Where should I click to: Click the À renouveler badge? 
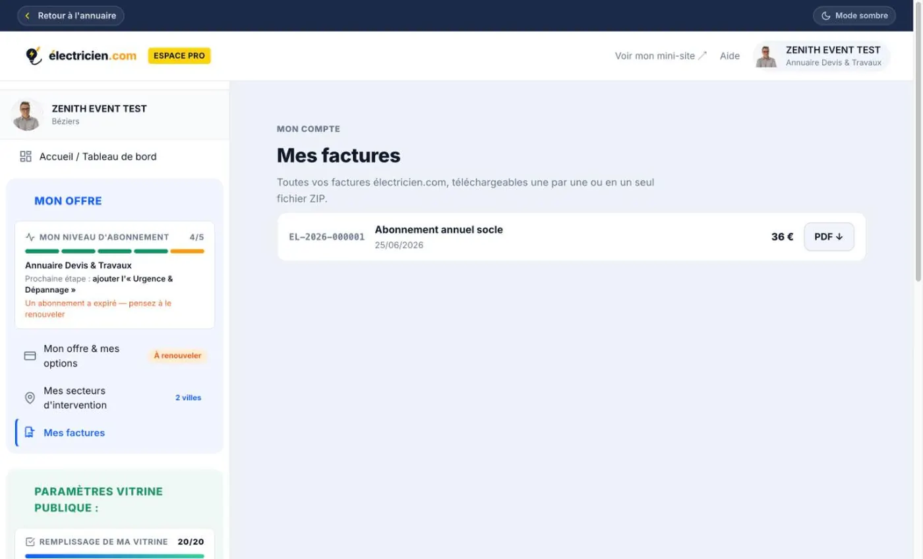tap(177, 356)
